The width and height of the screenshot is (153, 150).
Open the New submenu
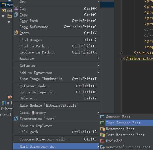pyautogui.click(x=56, y=1)
